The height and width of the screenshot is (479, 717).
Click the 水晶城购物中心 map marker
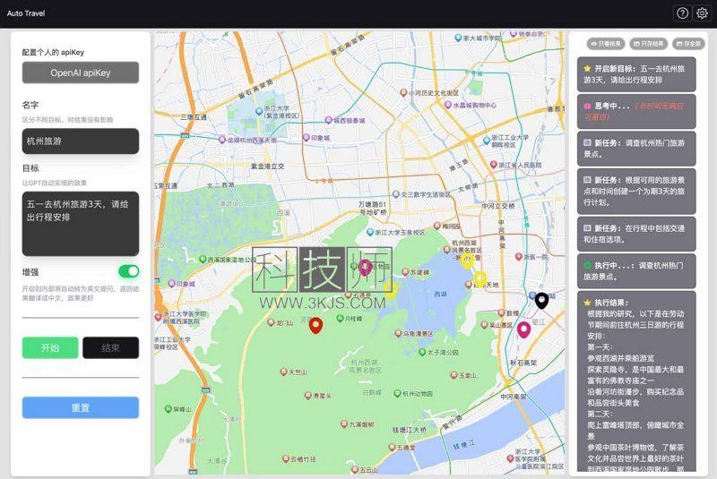point(448,105)
